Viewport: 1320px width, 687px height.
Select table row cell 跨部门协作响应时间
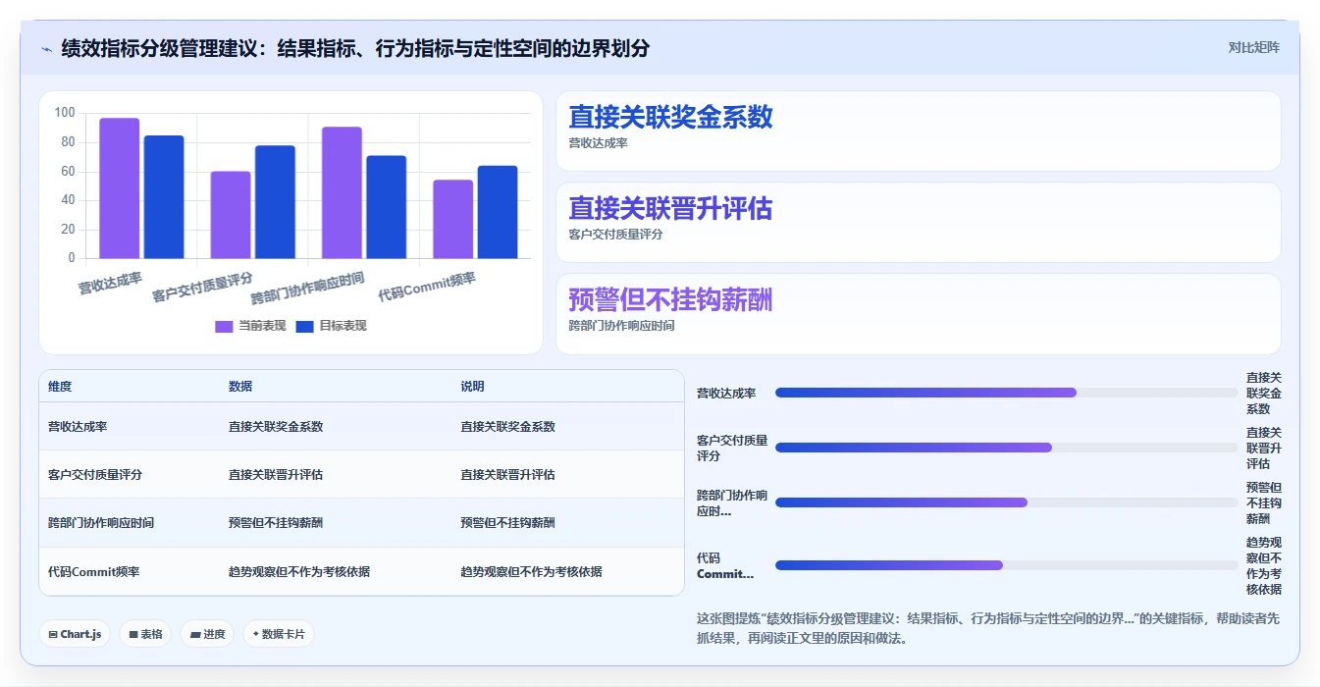[x=101, y=523]
